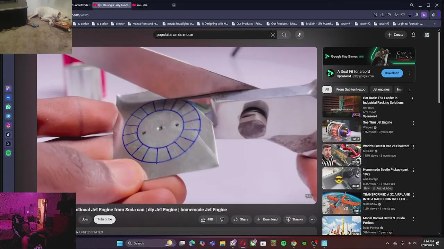The image size is (444, 249).
Task: Show more filter chips with right arrow
Action: pos(410,90)
